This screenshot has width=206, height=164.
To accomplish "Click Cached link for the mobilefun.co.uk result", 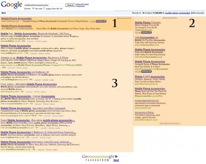I will click(31, 41).
